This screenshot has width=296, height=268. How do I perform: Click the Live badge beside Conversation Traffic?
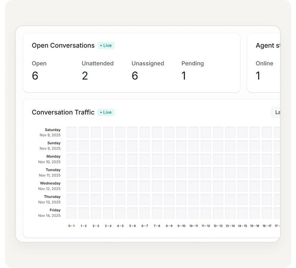pos(106,112)
